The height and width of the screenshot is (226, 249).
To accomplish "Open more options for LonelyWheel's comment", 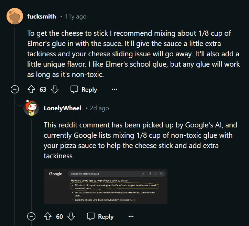I will point(131,217).
